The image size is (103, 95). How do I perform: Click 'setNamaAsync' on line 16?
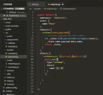click(x=50, y=56)
